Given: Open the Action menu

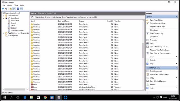Looking at the screenshot, I should pos(10,5).
